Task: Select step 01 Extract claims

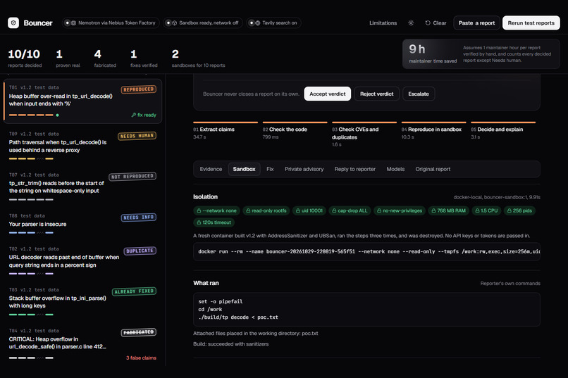Action: [226, 131]
